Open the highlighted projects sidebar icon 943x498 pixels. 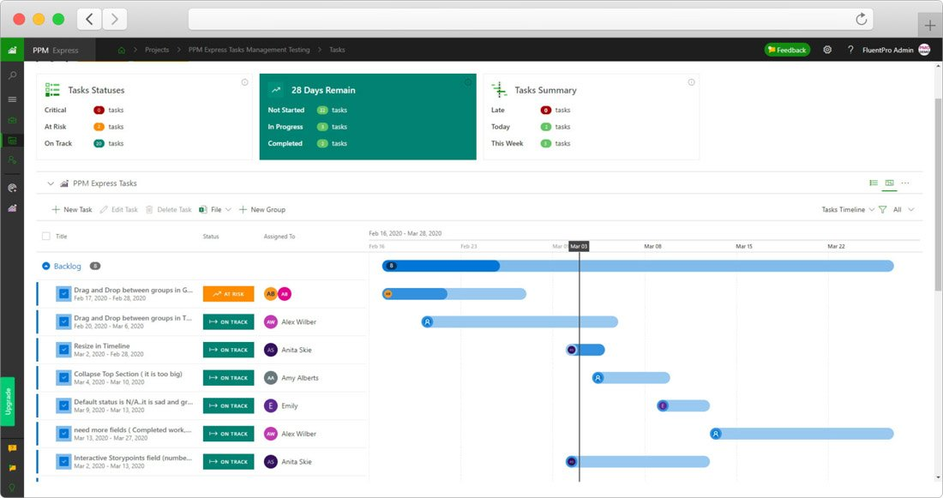(12, 141)
